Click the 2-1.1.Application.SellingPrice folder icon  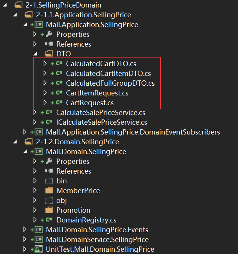point(29,15)
